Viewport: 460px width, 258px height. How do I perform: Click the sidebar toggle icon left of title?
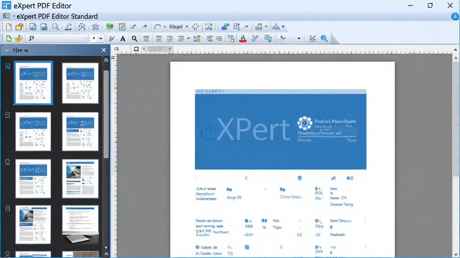(x=6, y=16)
